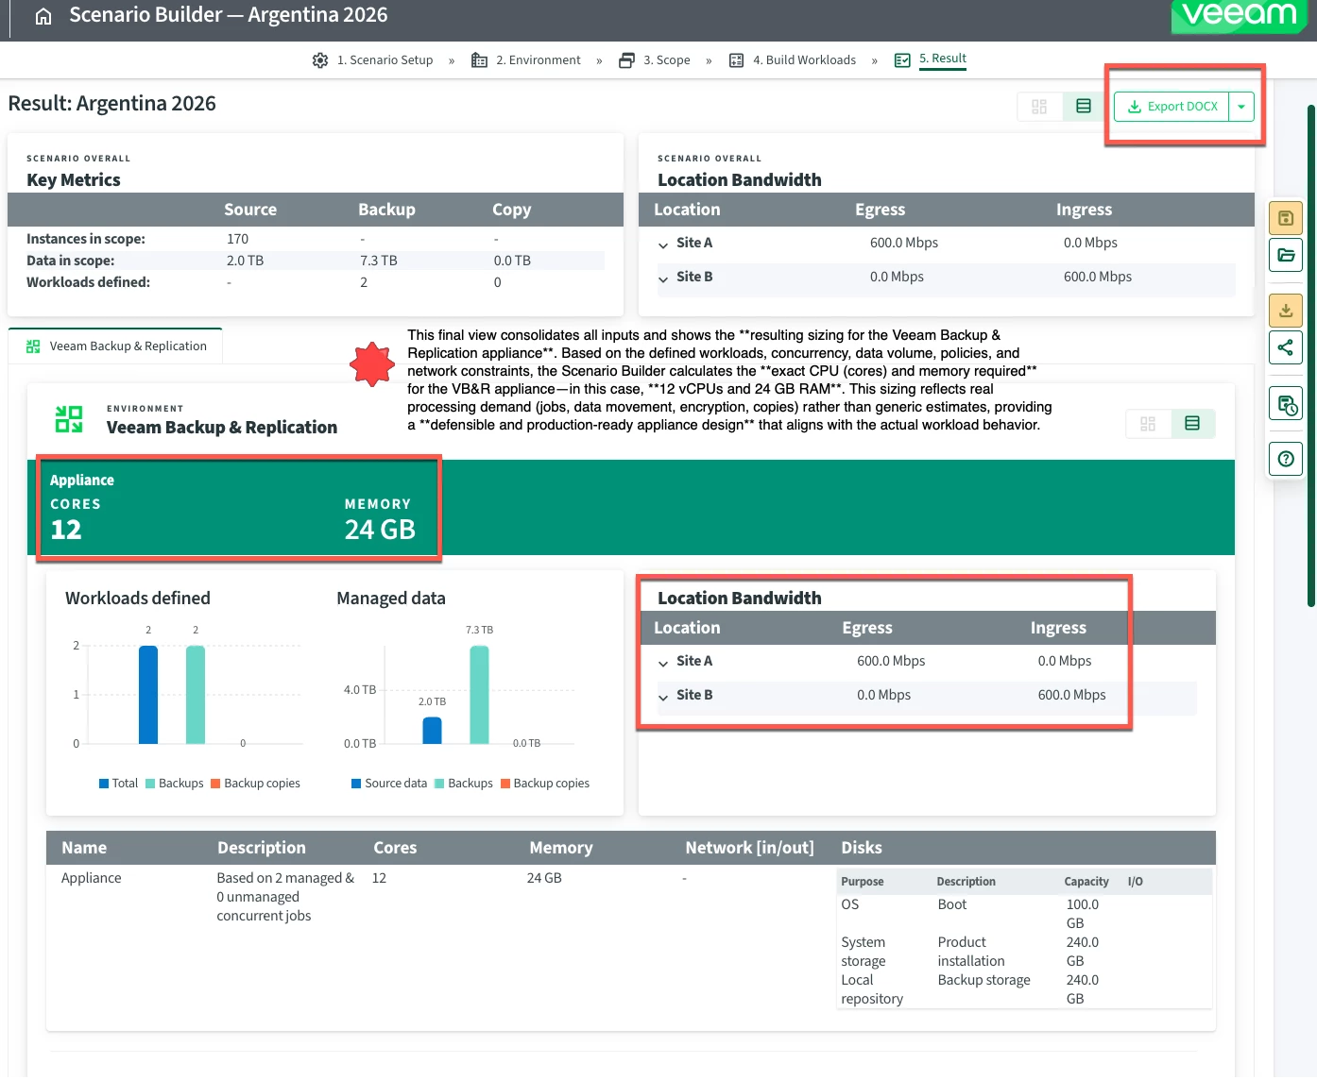Screen dimensions: 1317x1080
Task: Navigate to 4. Build Workloads step
Action: 803,60
